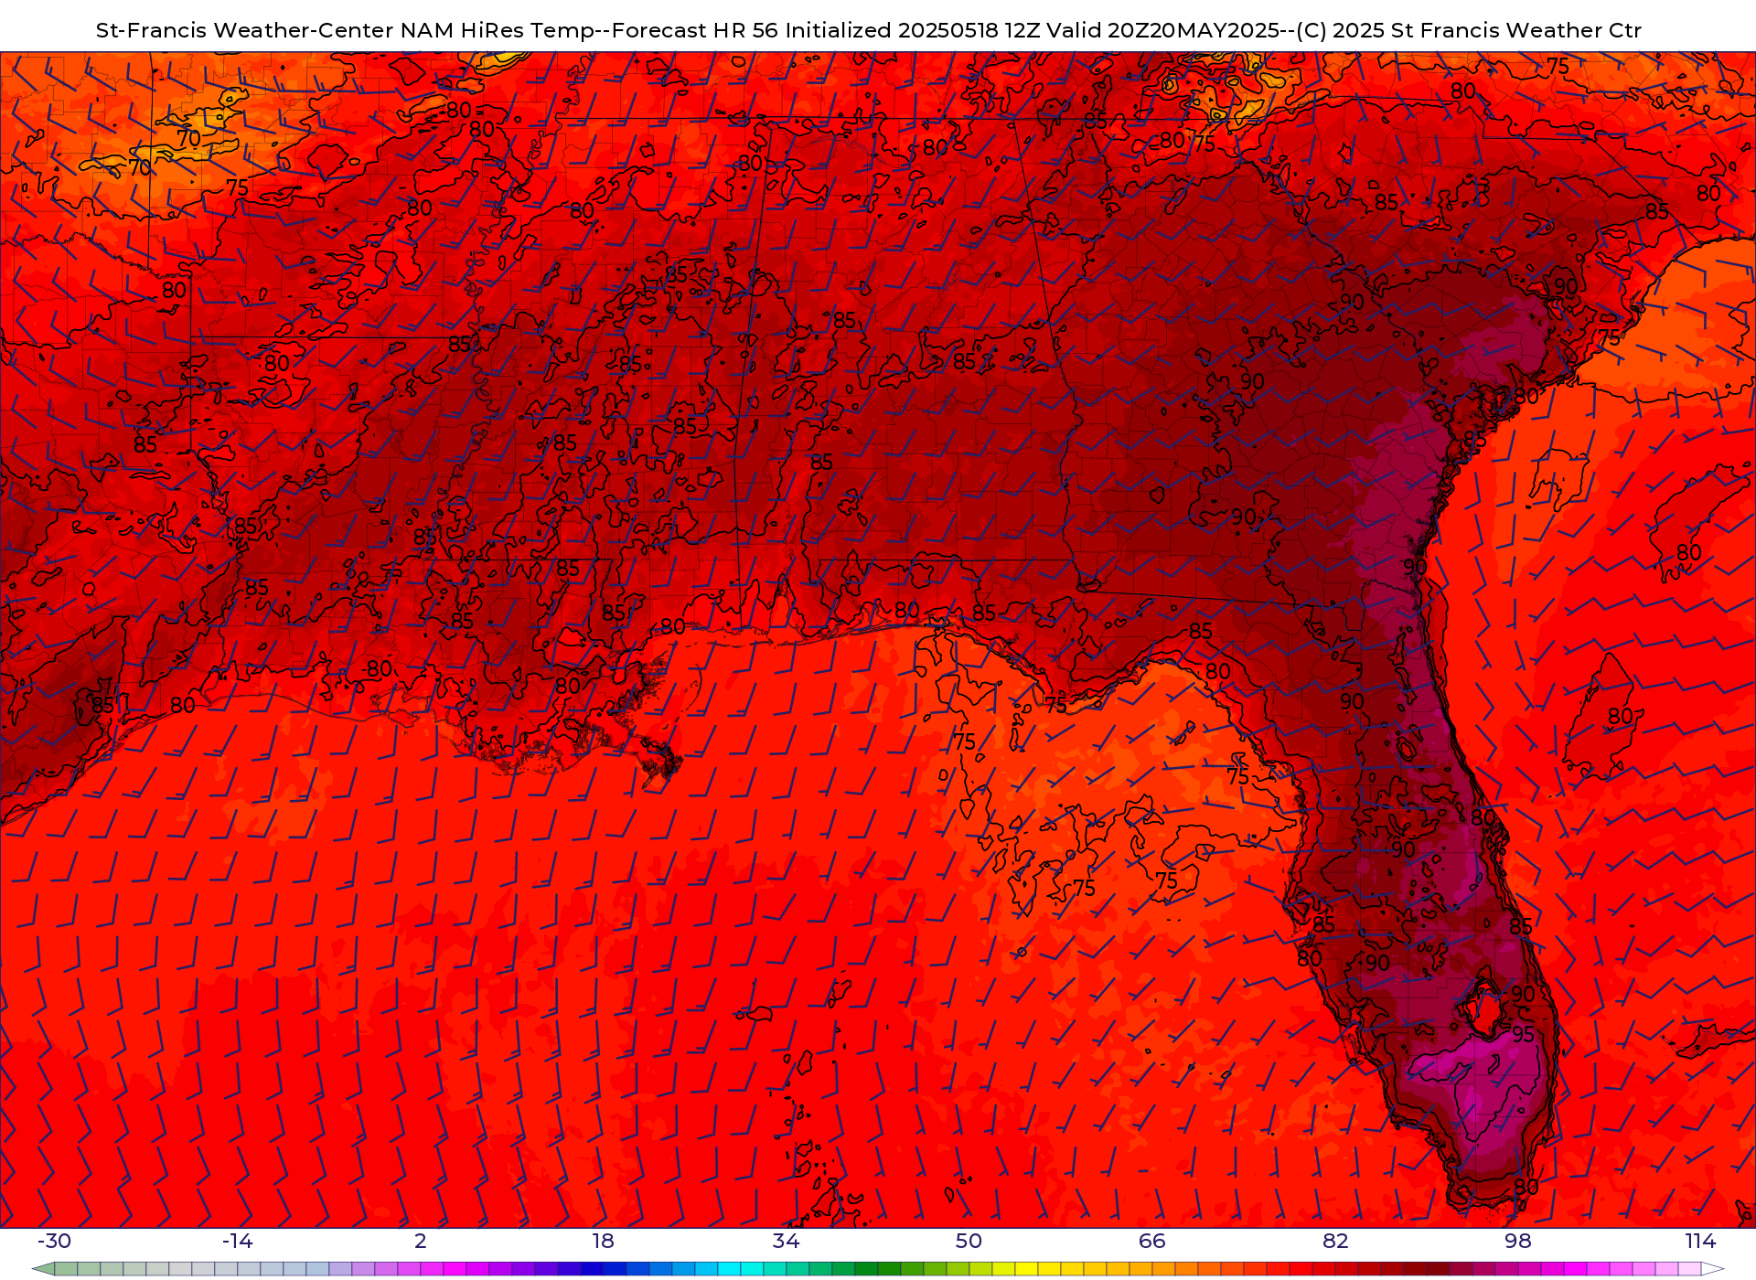The width and height of the screenshot is (1756, 1280).
Task: Pick the yellow-green swatch beneath the 50 label
Action: click(x=980, y=1269)
